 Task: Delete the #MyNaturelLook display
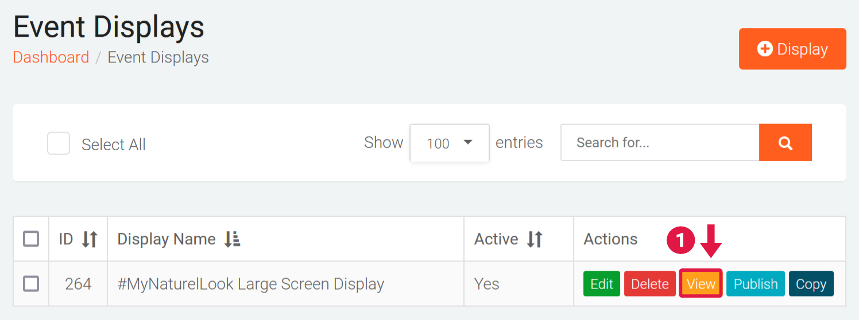[649, 284]
